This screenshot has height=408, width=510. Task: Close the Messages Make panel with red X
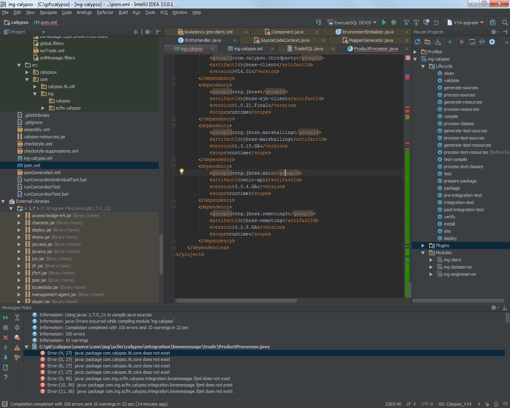point(6,337)
